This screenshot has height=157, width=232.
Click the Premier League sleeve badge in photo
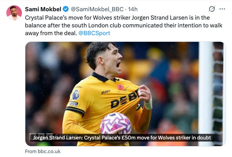[x=75, y=95]
